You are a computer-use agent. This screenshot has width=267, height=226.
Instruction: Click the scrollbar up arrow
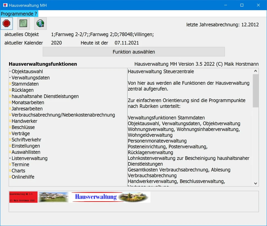255,71
